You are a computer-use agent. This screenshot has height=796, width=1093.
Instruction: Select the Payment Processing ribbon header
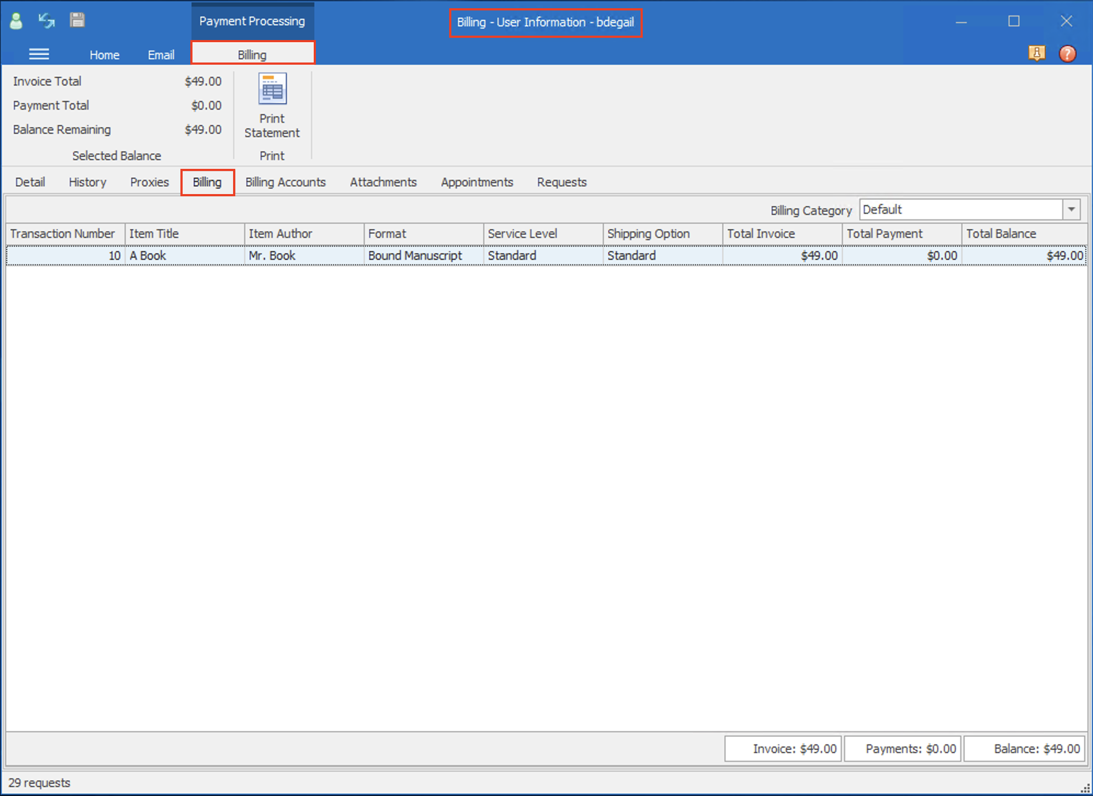(x=252, y=21)
